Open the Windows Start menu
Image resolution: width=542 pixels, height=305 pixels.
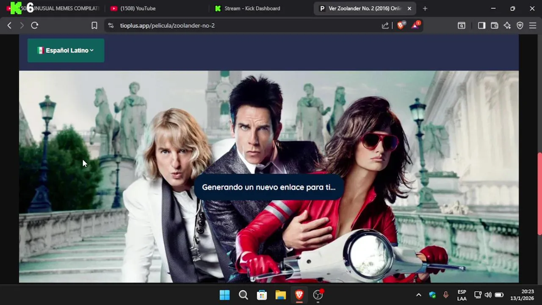[x=225, y=295]
